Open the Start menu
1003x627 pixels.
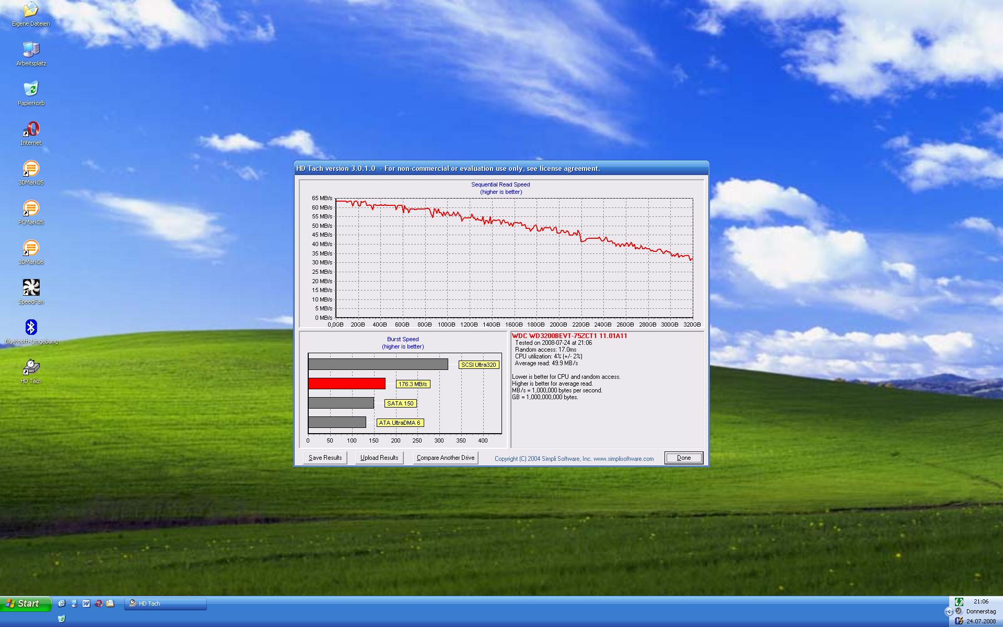[x=26, y=603]
